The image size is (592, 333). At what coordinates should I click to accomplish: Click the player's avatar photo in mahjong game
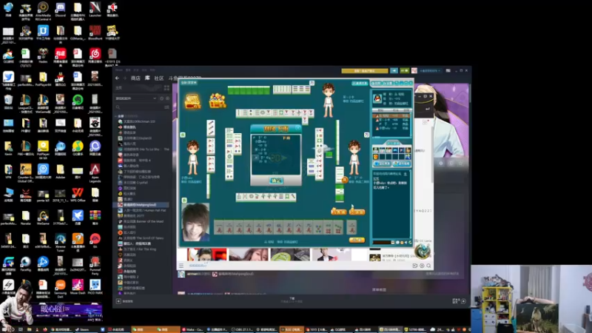(195, 222)
